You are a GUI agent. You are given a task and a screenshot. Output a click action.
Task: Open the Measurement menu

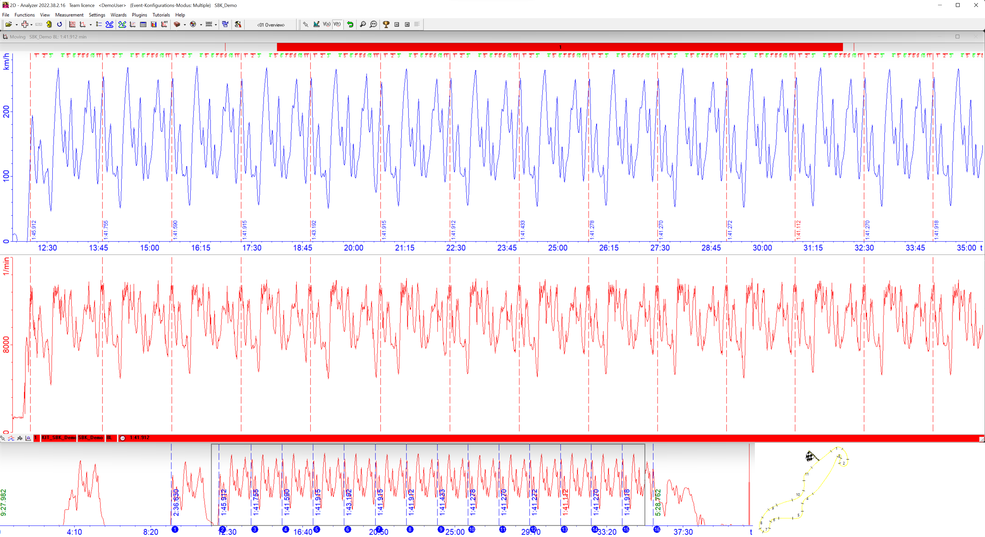pyautogui.click(x=69, y=15)
